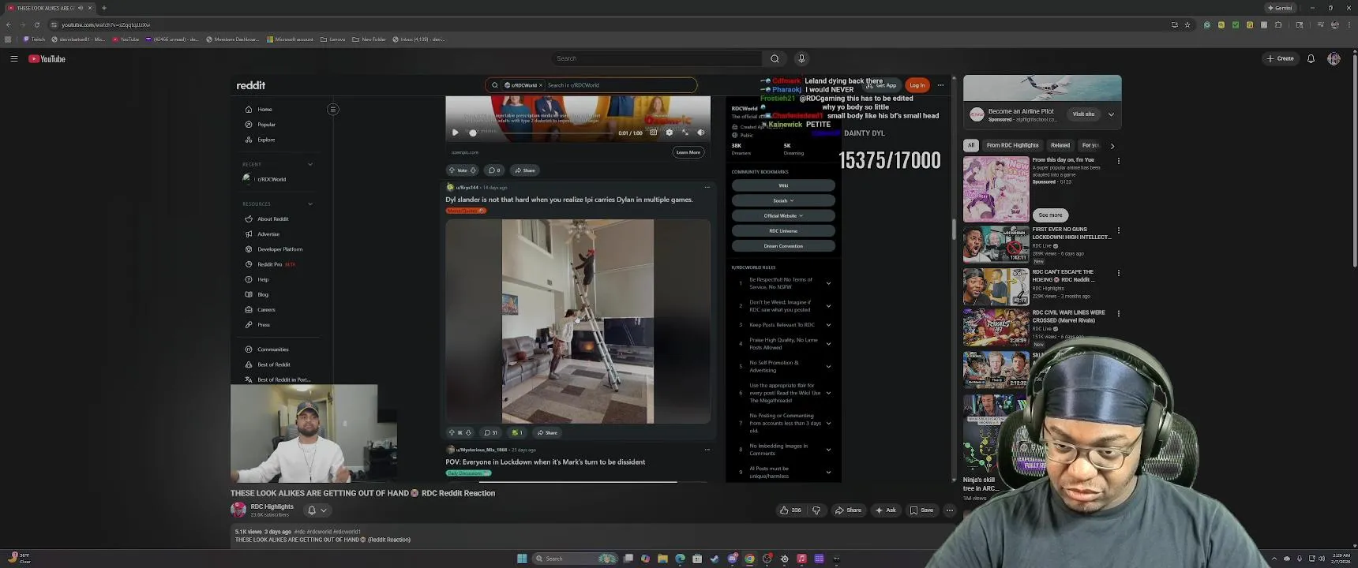Open the Gemini button in Chrome
1358x568 pixels.
tap(1280, 8)
